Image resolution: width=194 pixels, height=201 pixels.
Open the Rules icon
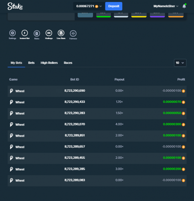[37, 33]
